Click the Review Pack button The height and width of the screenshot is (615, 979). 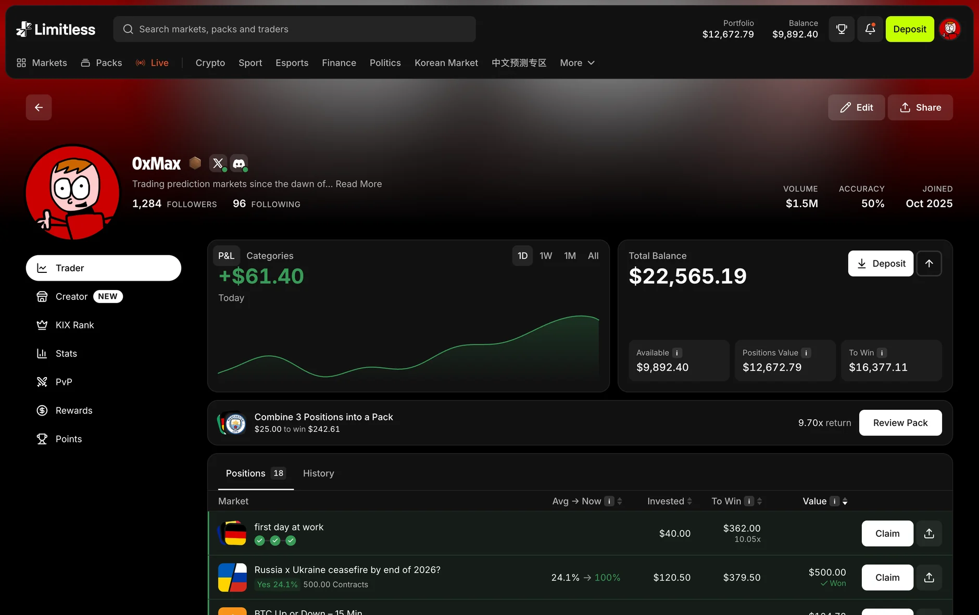[x=900, y=423]
